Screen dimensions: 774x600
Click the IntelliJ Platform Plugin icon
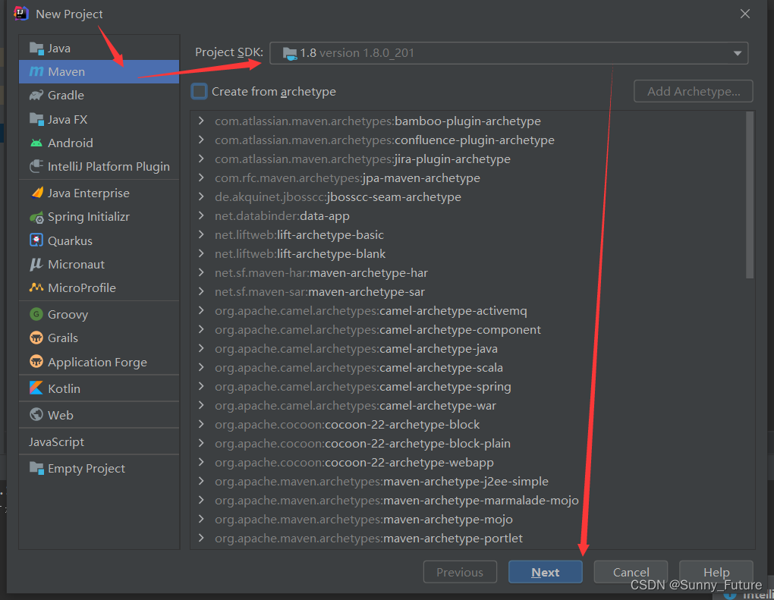coord(36,166)
